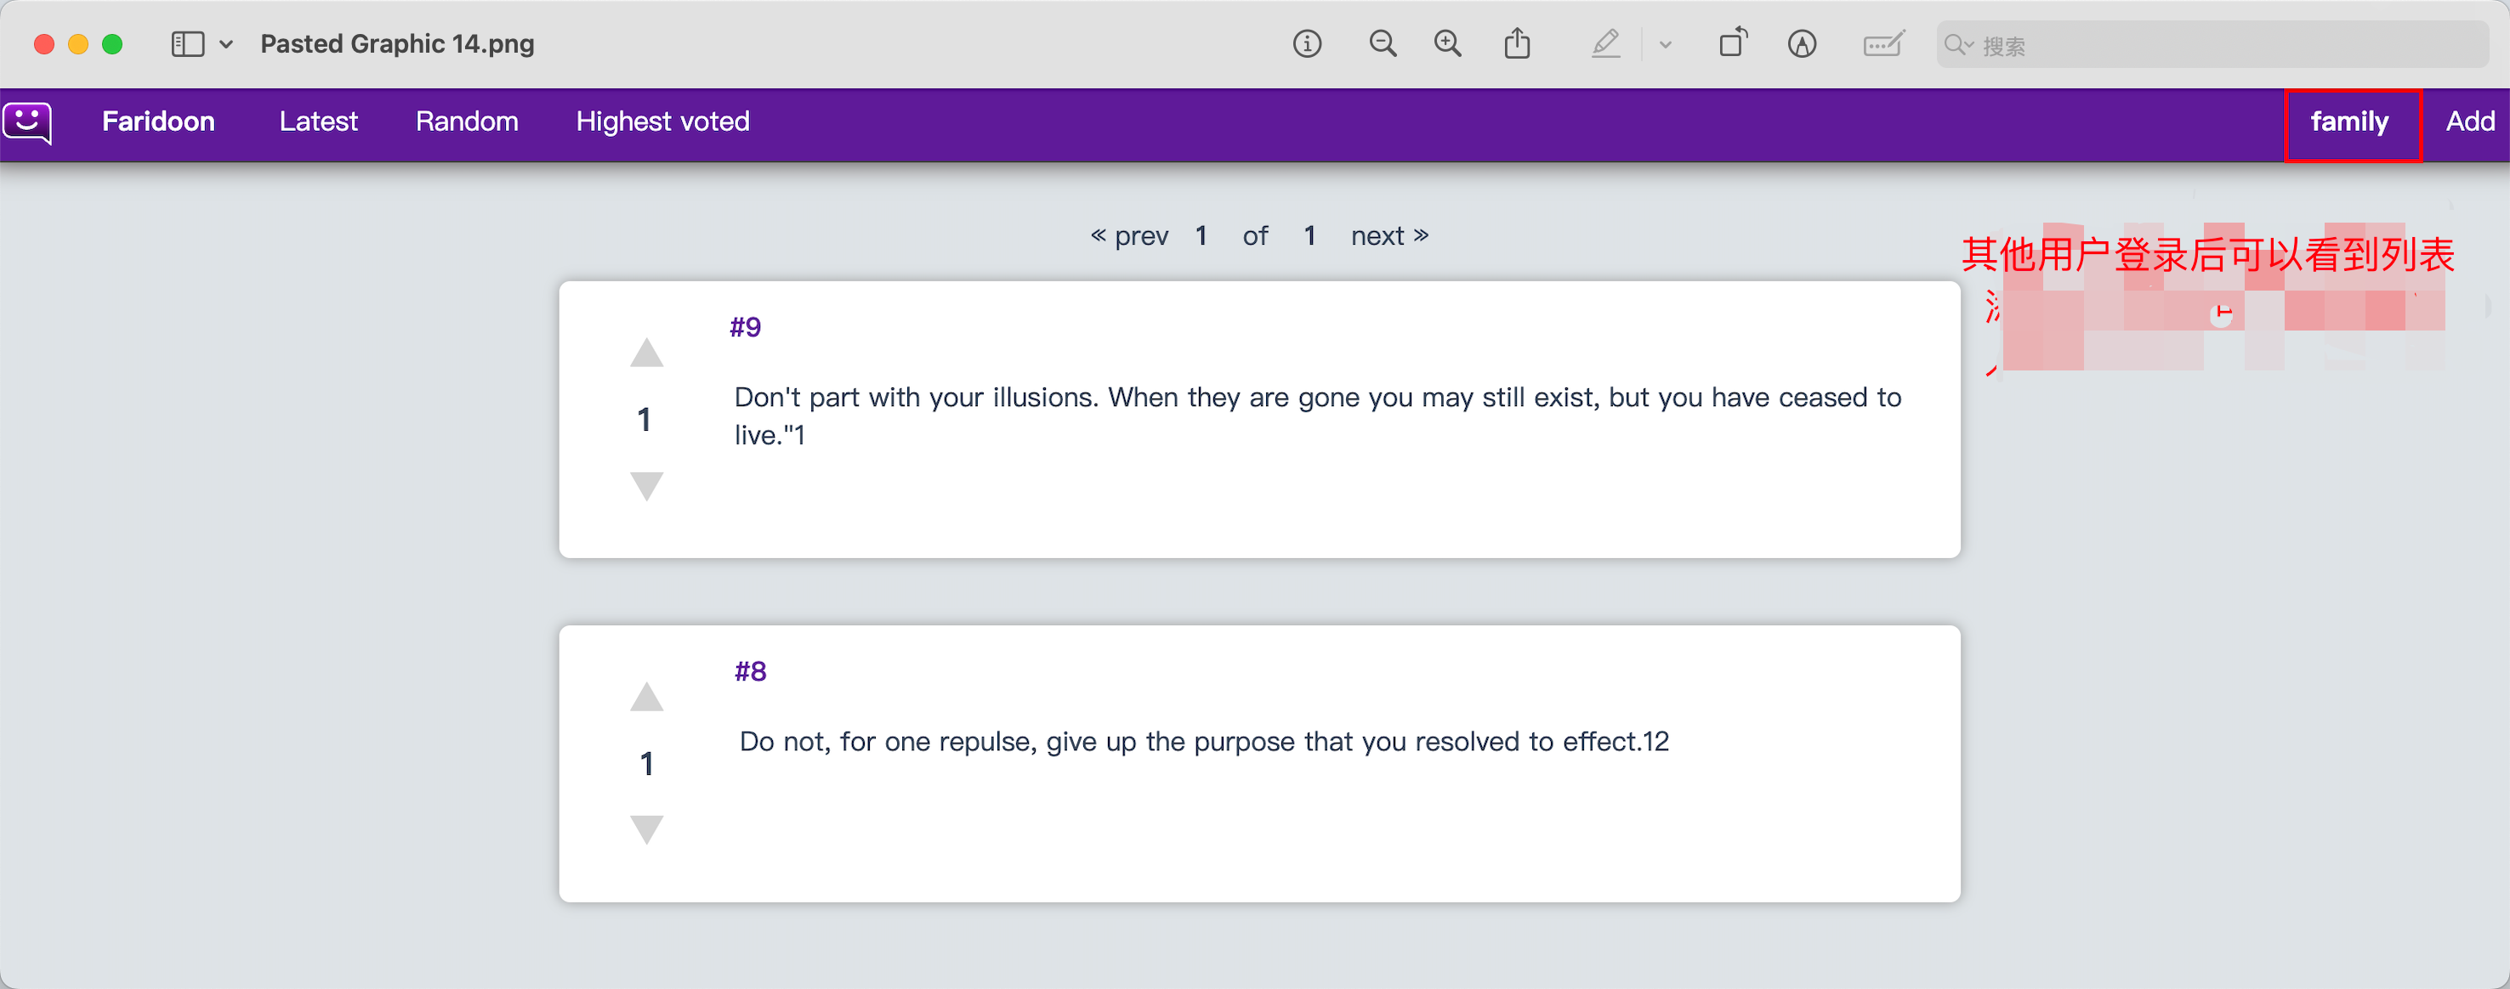Show the Markup toolbar

click(1802, 44)
